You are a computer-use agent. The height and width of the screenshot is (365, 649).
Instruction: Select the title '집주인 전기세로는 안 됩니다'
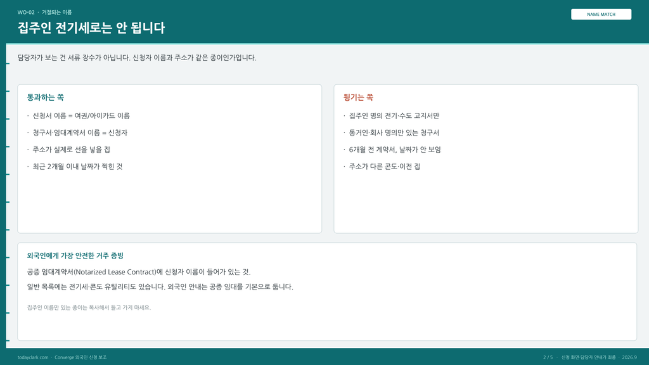coord(91,28)
